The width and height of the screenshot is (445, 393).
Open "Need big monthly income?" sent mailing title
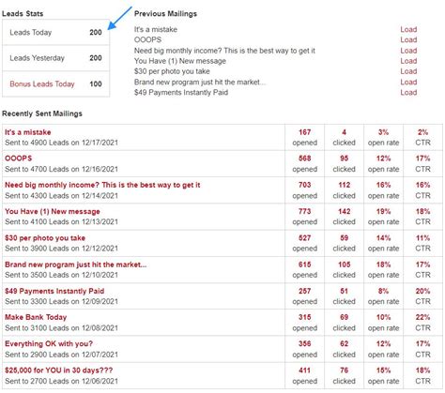[102, 185]
